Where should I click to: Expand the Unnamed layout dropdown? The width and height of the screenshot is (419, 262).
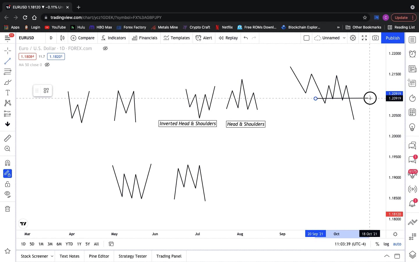click(344, 38)
